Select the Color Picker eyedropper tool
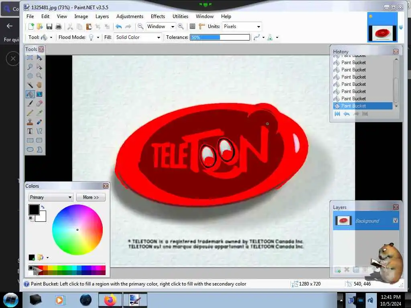The image size is (411, 308). [x=39, y=113]
